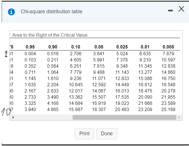This screenshot has height=146, width=189.
Task: Select the value 12.833
Action: [x=122, y=79]
